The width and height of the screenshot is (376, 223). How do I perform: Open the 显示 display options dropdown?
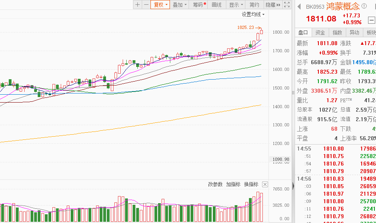(x=236, y=5)
